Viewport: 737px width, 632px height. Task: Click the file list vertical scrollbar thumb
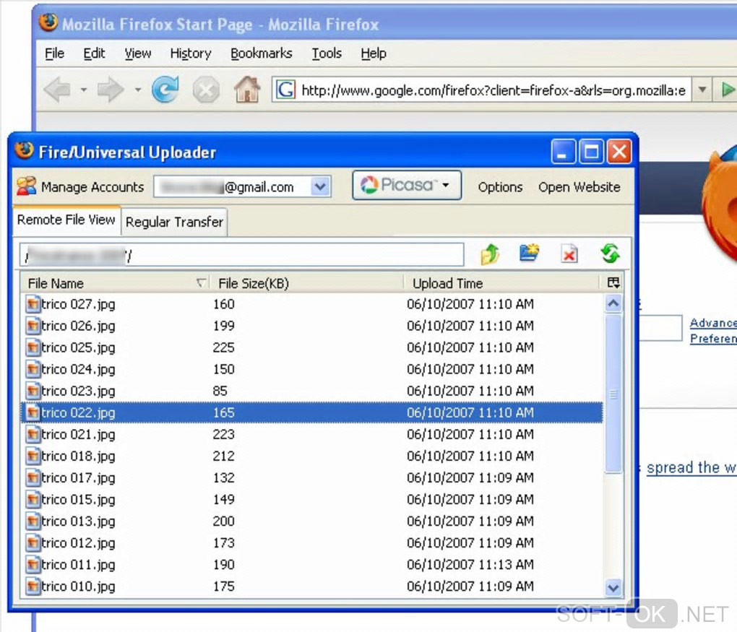click(613, 394)
